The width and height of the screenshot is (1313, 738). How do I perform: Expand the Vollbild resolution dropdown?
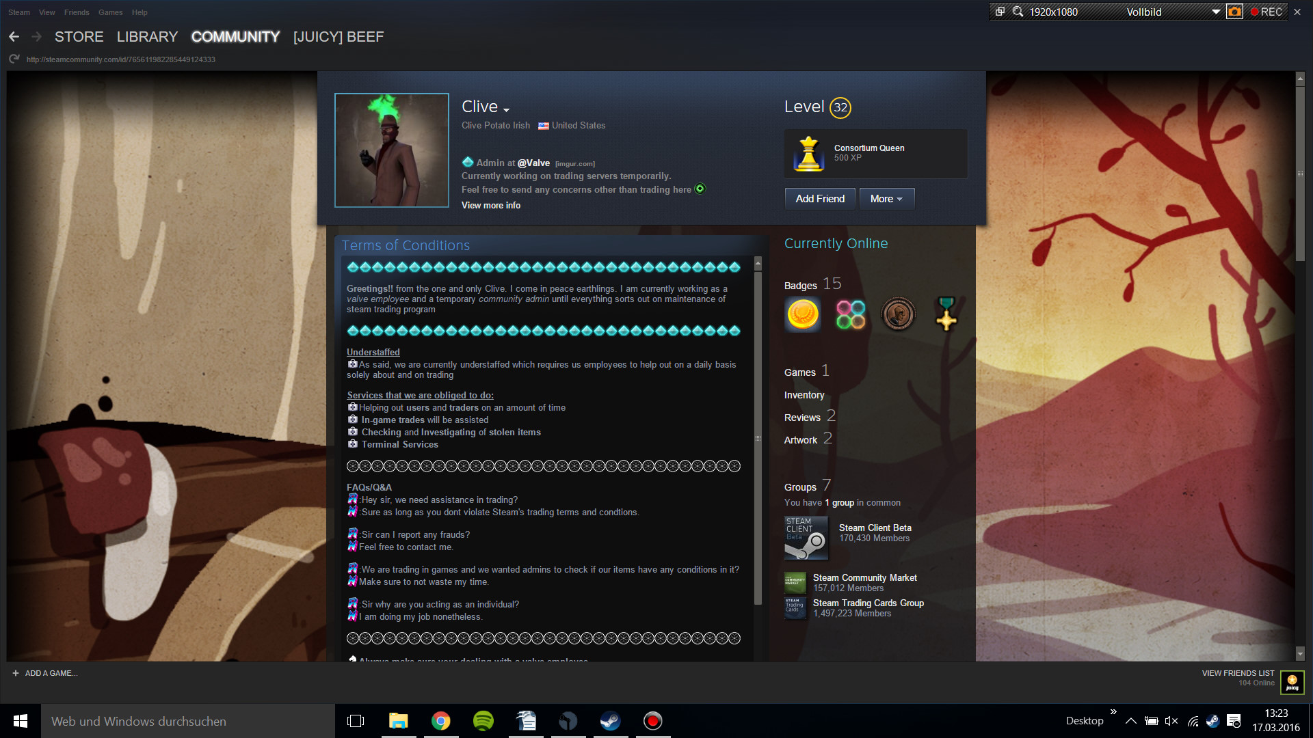(1216, 12)
